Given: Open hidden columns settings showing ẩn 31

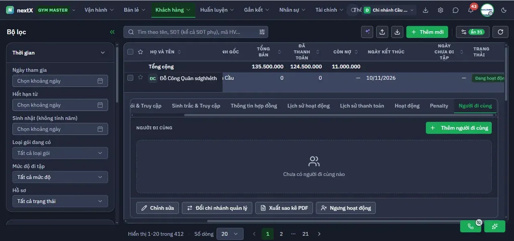Looking at the screenshot, I should 473,32.
